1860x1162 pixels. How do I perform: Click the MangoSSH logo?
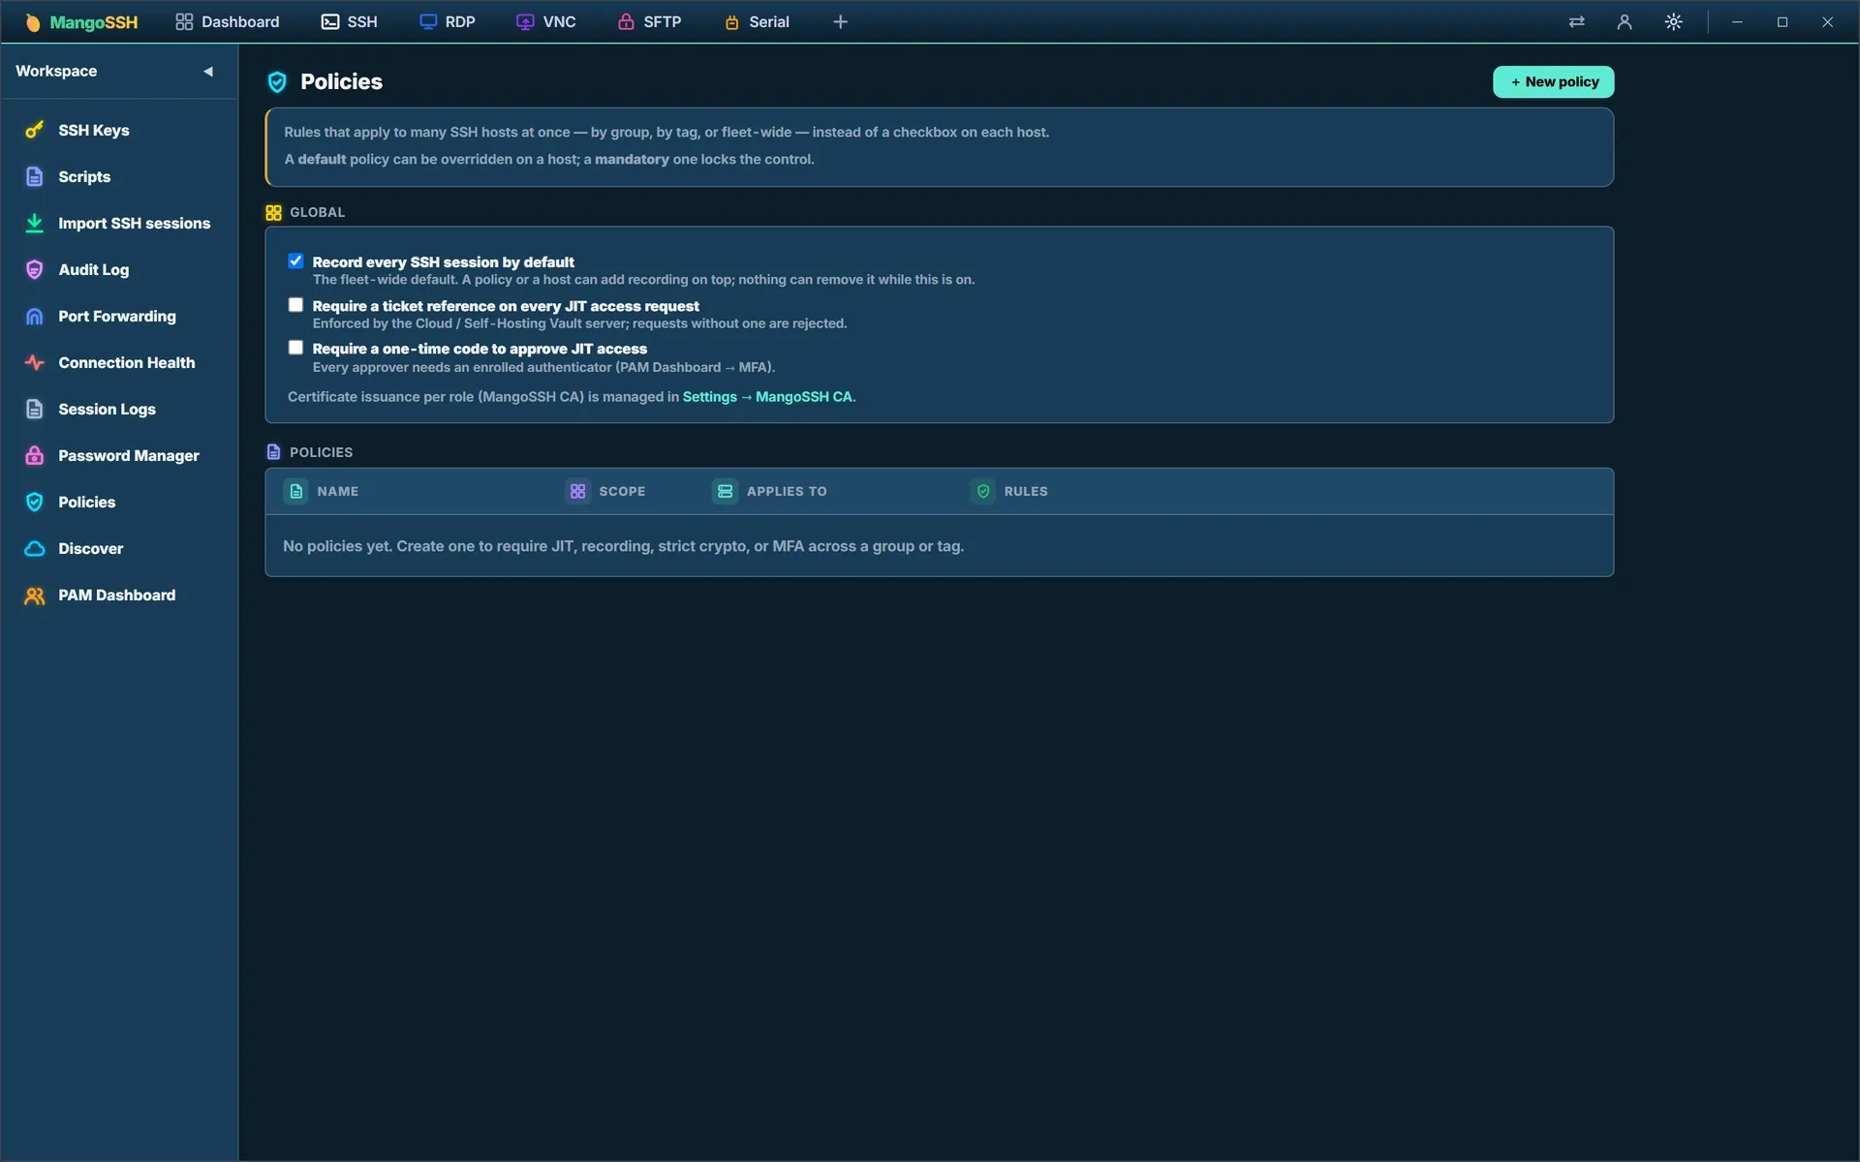[81, 21]
